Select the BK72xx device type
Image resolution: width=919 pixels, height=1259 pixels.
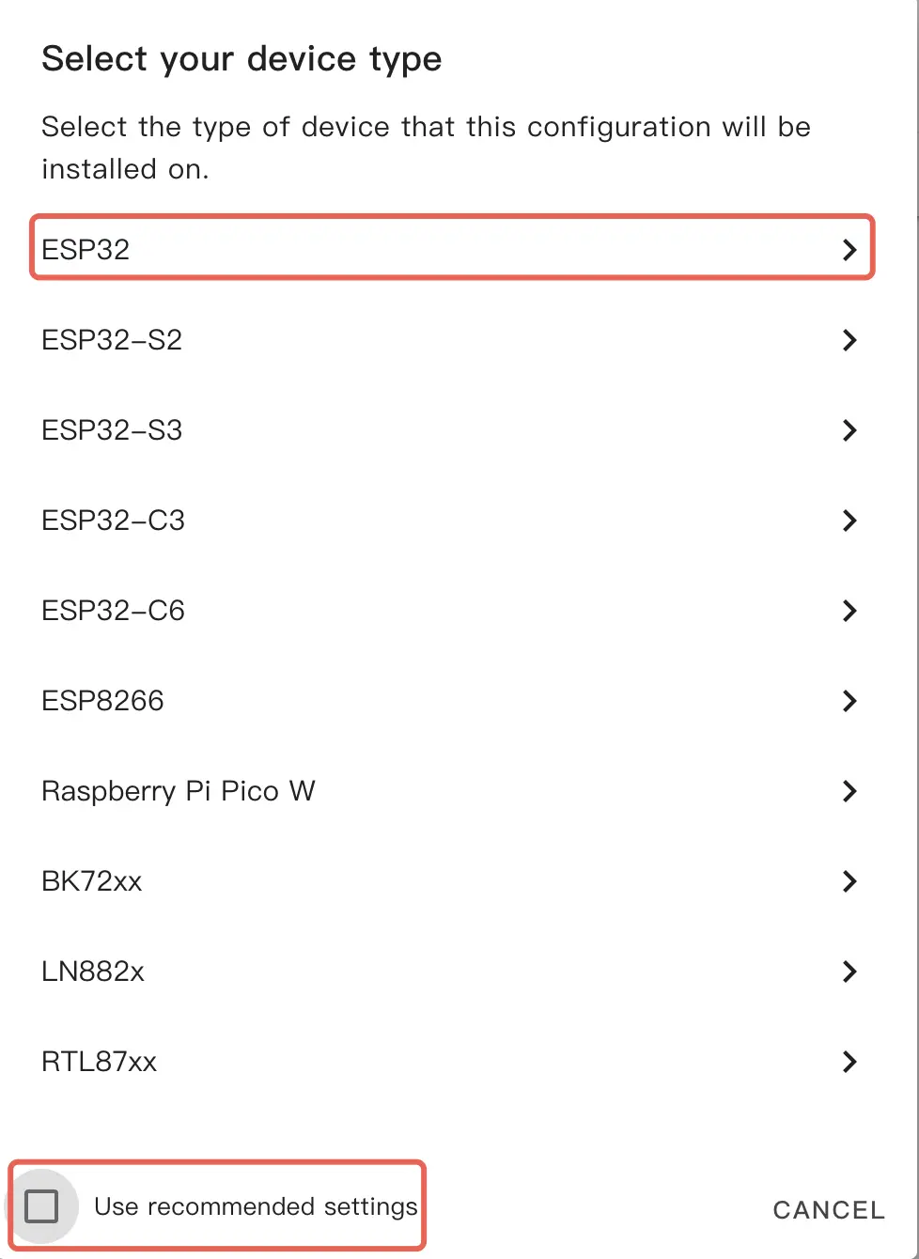pos(92,881)
